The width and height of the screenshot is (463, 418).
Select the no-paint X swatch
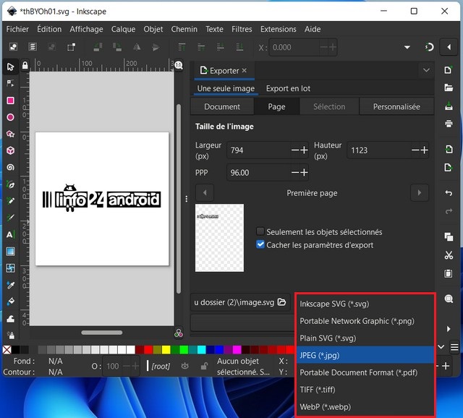7,350
